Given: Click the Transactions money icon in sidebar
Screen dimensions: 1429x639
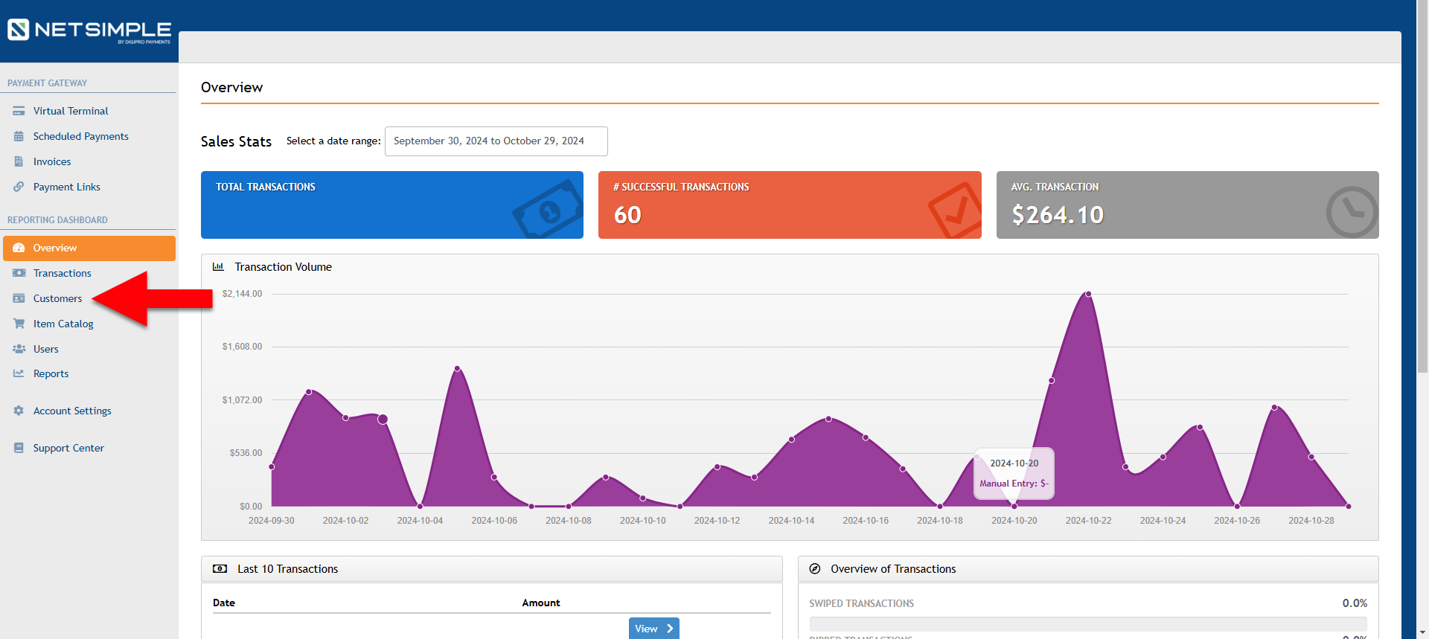Looking at the screenshot, I should click(x=19, y=273).
